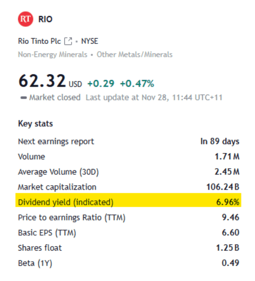Click the 62.32 stock price
The image size is (255, 281).
pos(42,81)
